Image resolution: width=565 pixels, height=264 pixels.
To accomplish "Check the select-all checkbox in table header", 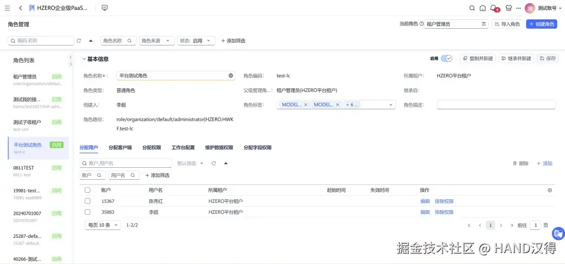I will click(x=87, y=190).
